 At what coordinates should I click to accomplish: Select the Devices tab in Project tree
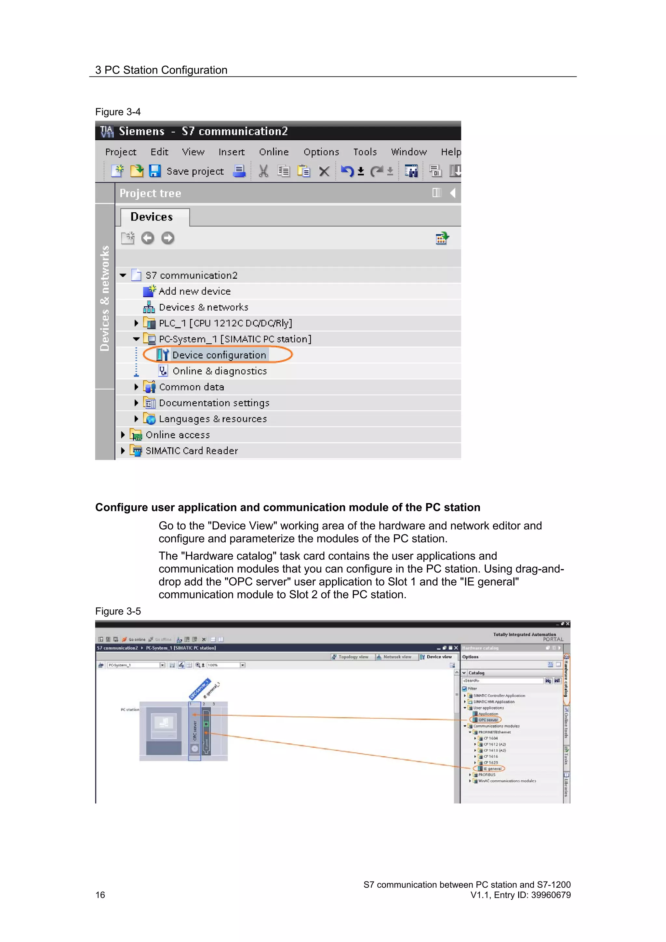pyautogui.click(x=155, y=217)
